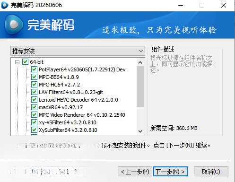Viewport: 235px width, 182px height.
Task: Select the 64-bit tree root label
Action: point(36,62)
